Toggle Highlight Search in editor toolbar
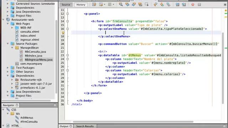This screenshot has height=128, width=228. pos(140,5)
